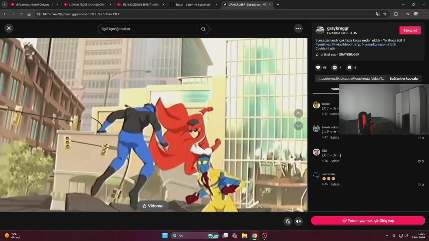The height and width of the screenshot is (241, 429).
Task: Bookmark this page with the star
Action: [x=385, y=14]
